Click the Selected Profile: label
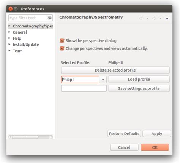 [x=76, y=62]
